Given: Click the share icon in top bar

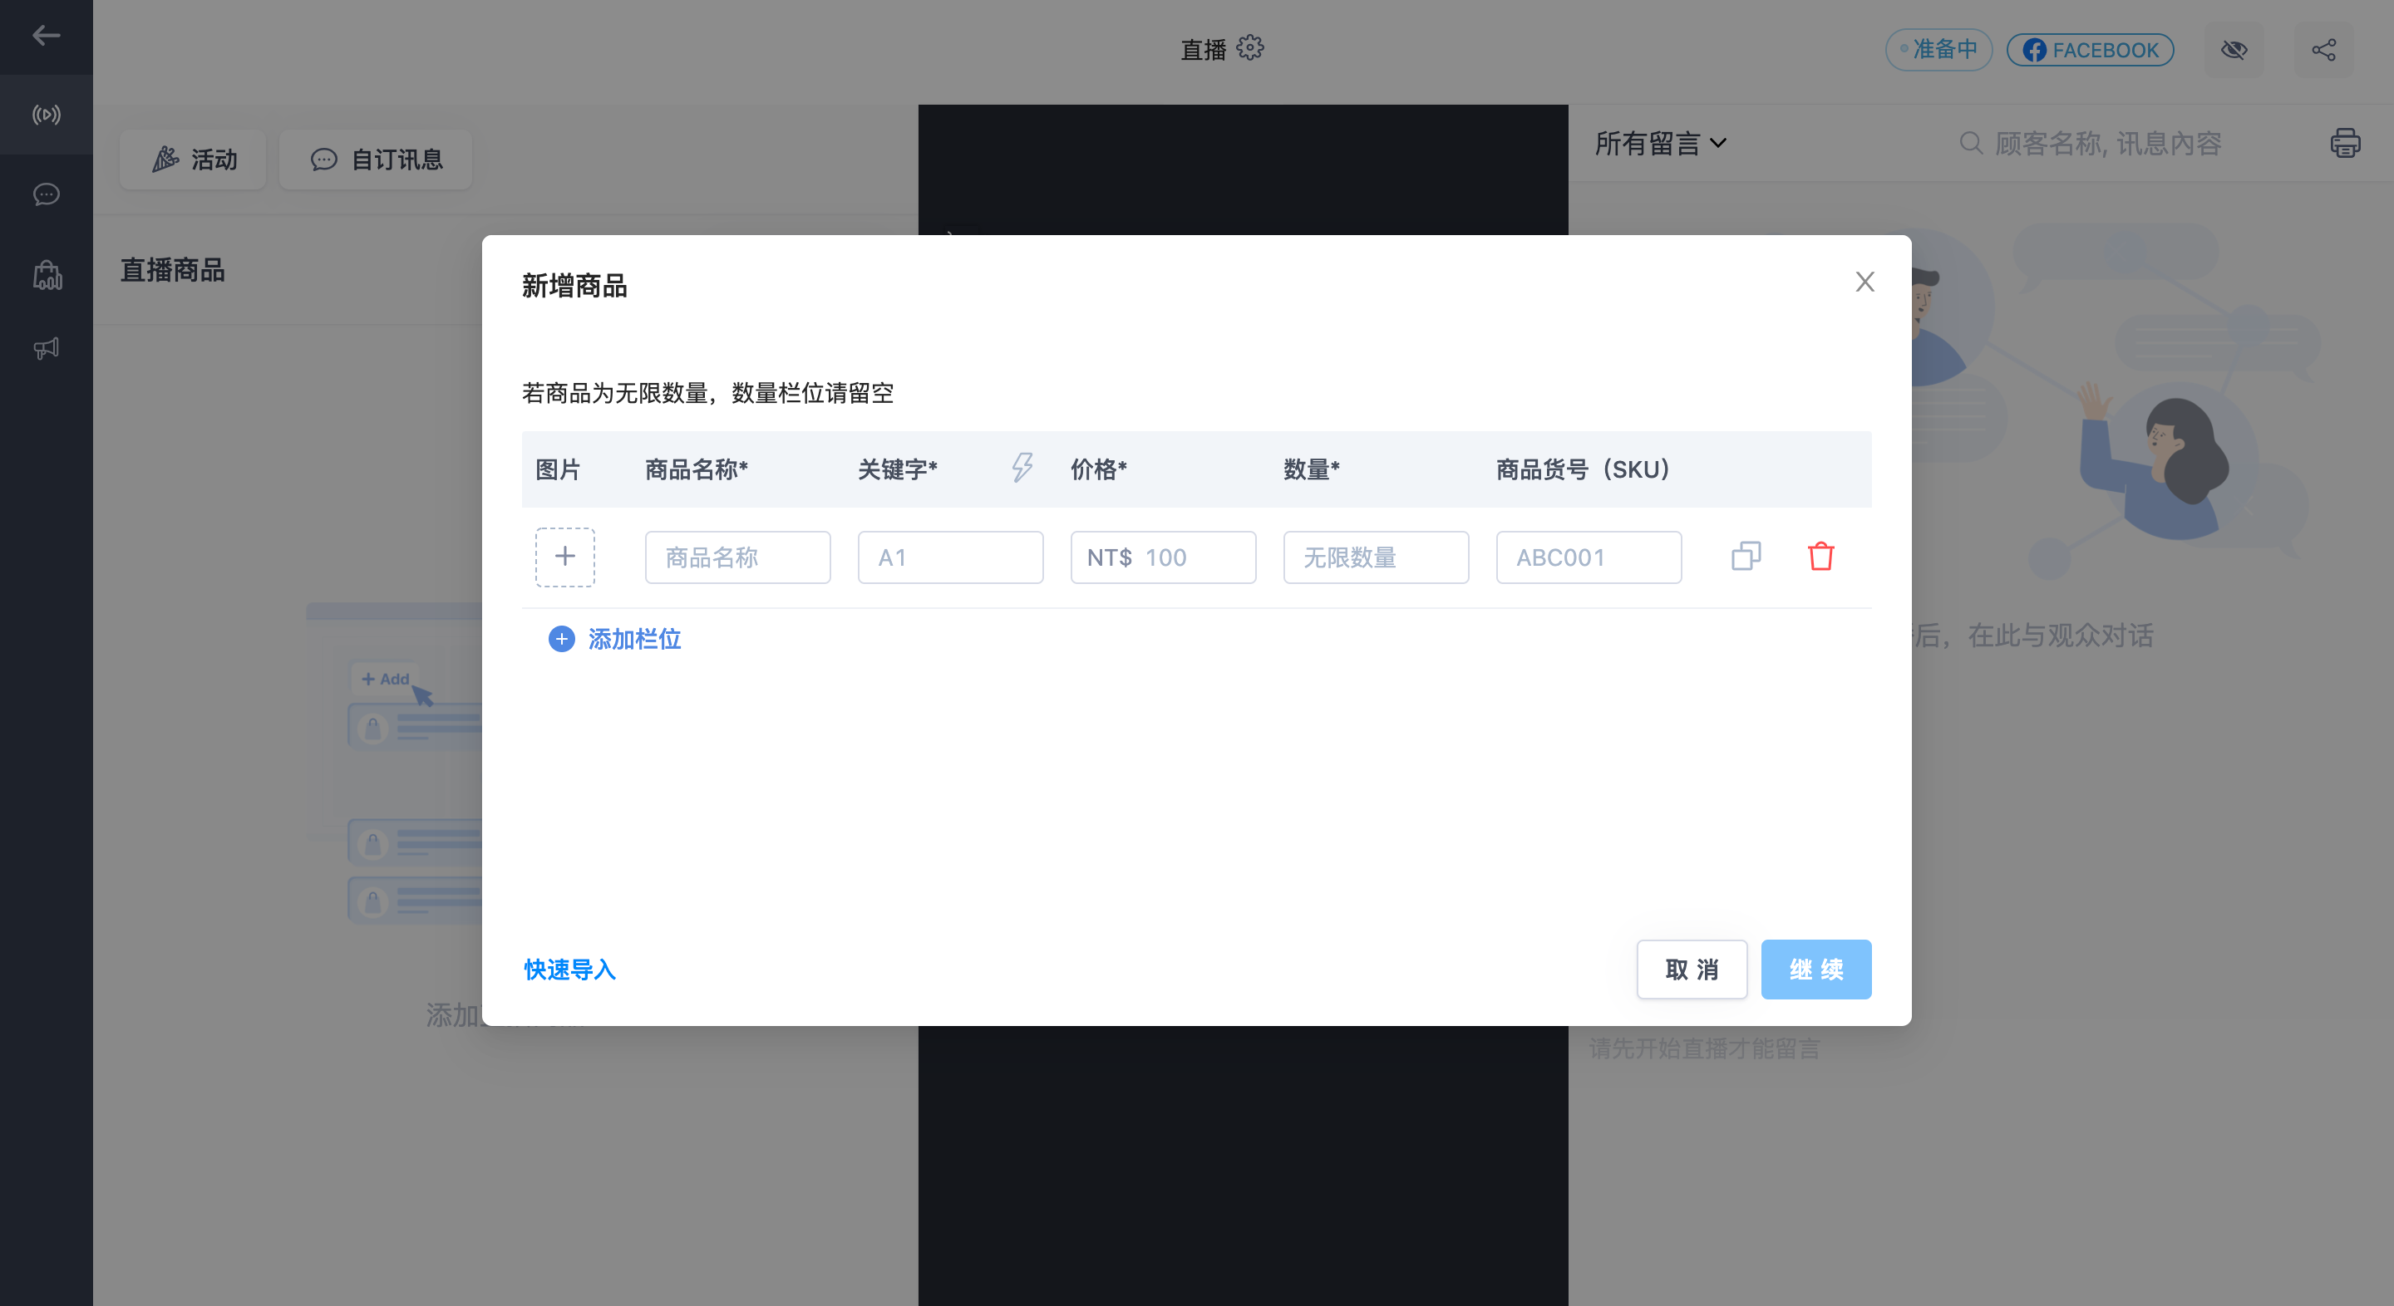Looking at the screenshot, I should click(2323, 50).
